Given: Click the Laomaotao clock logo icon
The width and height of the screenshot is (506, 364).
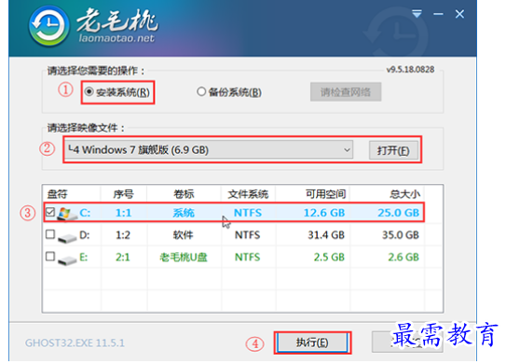Looking at the screenshot, I should [x=49, y=26].
